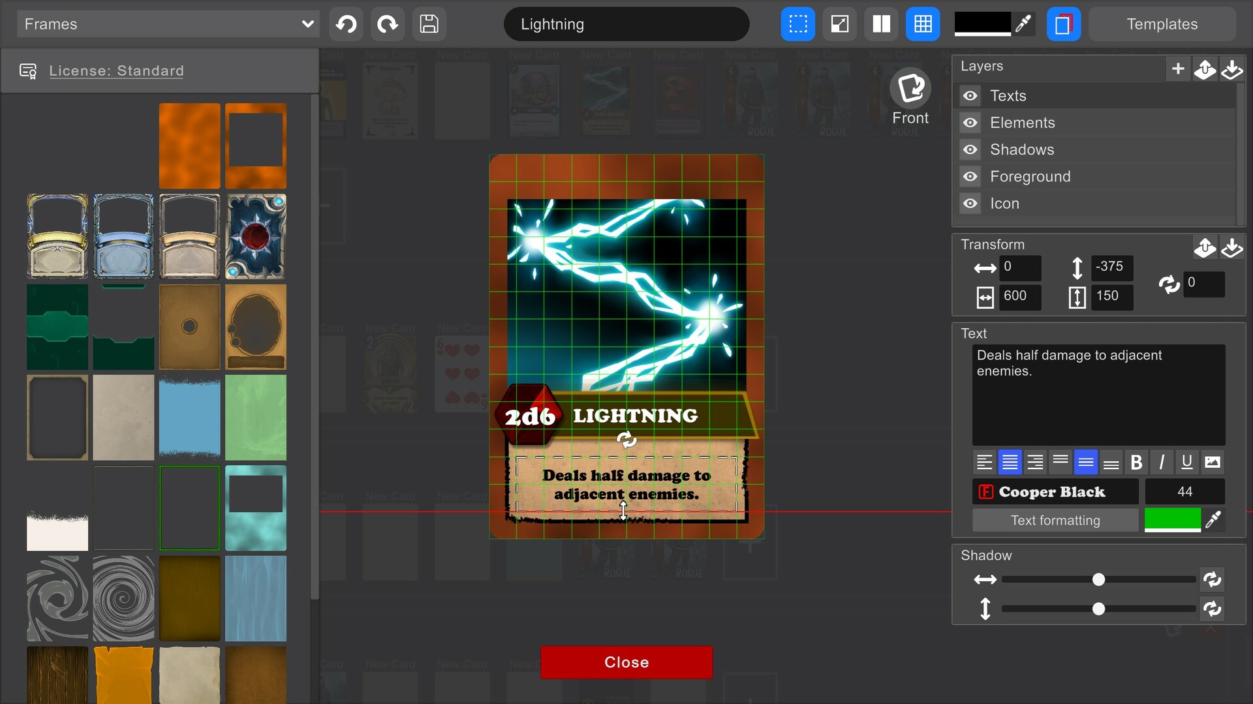Hide the Shadows layer
The width and height of the screenshot is (1253, 704).
coord(970,149)
